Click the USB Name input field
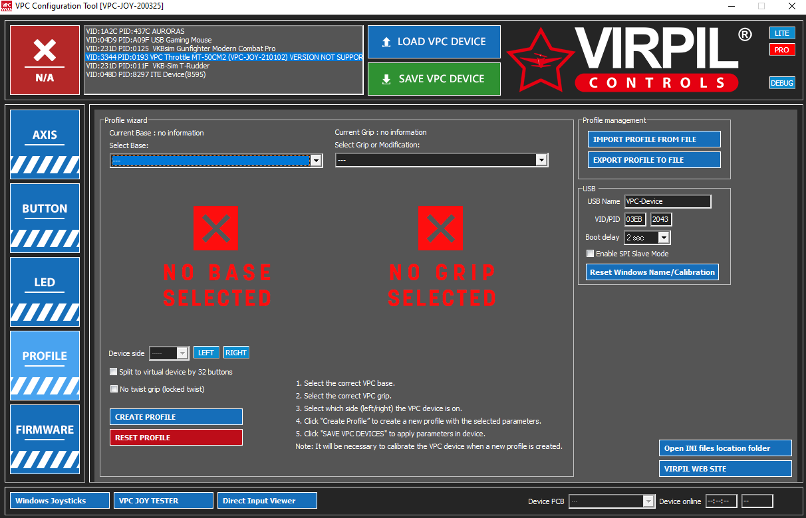 point(668,201)
